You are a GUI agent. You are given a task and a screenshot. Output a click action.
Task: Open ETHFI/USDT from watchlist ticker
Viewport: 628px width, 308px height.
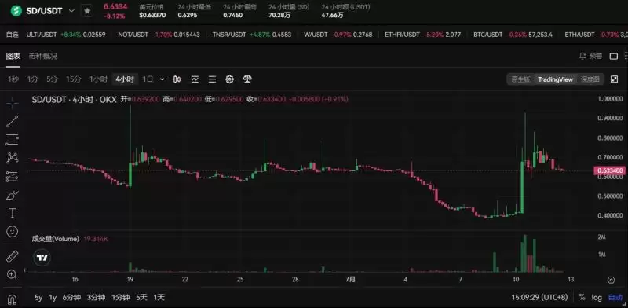422,35
